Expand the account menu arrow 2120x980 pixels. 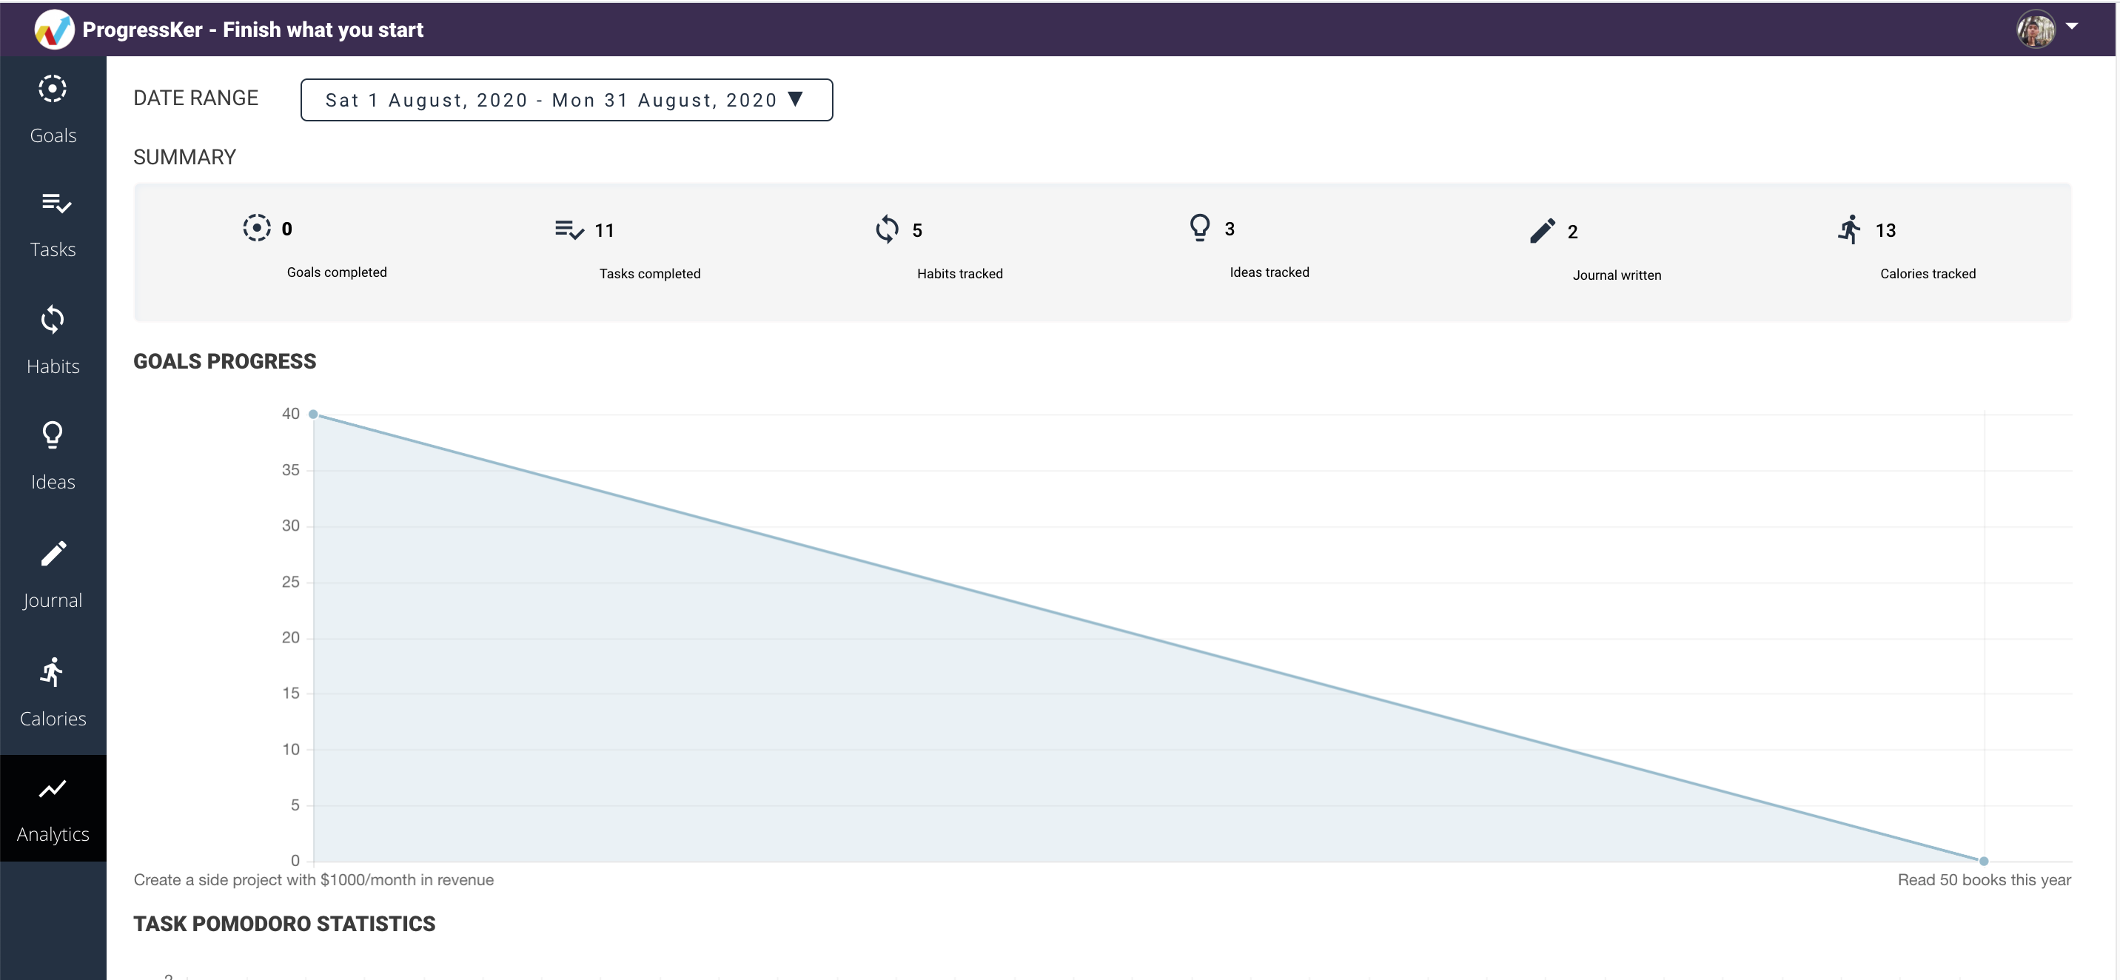pyautogui.click(x=2073, y=27)
